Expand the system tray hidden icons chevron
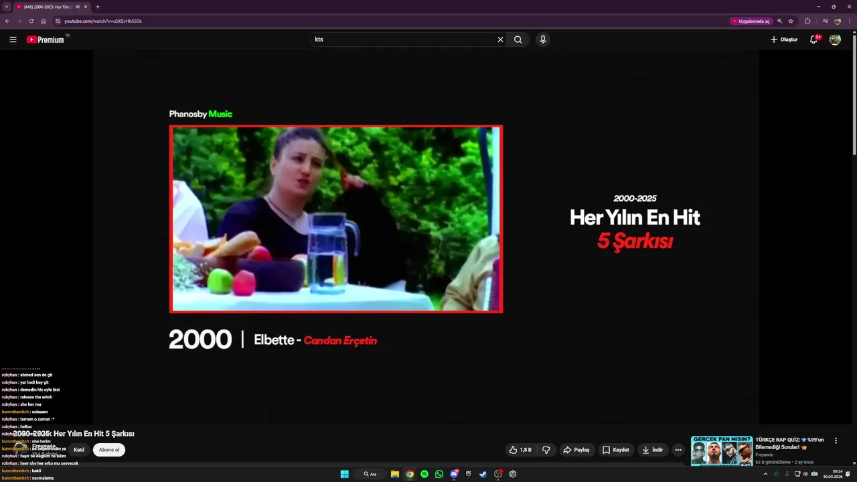The height and width of the screenshot is (482, 857). [x=765, y=474]
